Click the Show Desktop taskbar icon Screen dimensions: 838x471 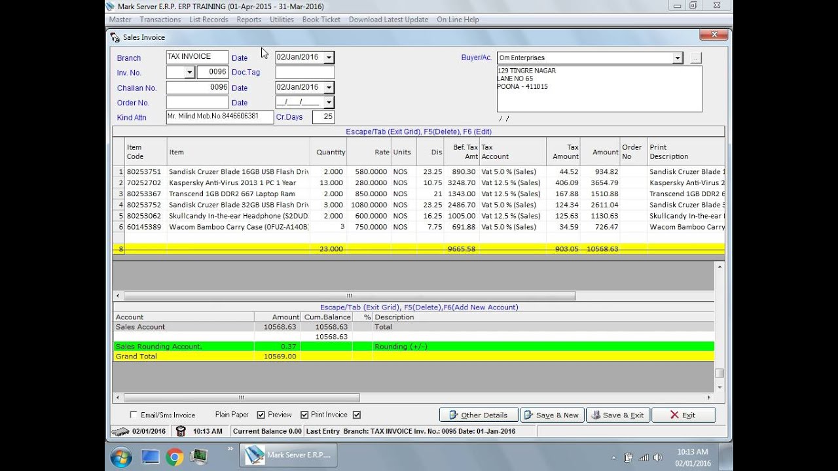(150, 457)
